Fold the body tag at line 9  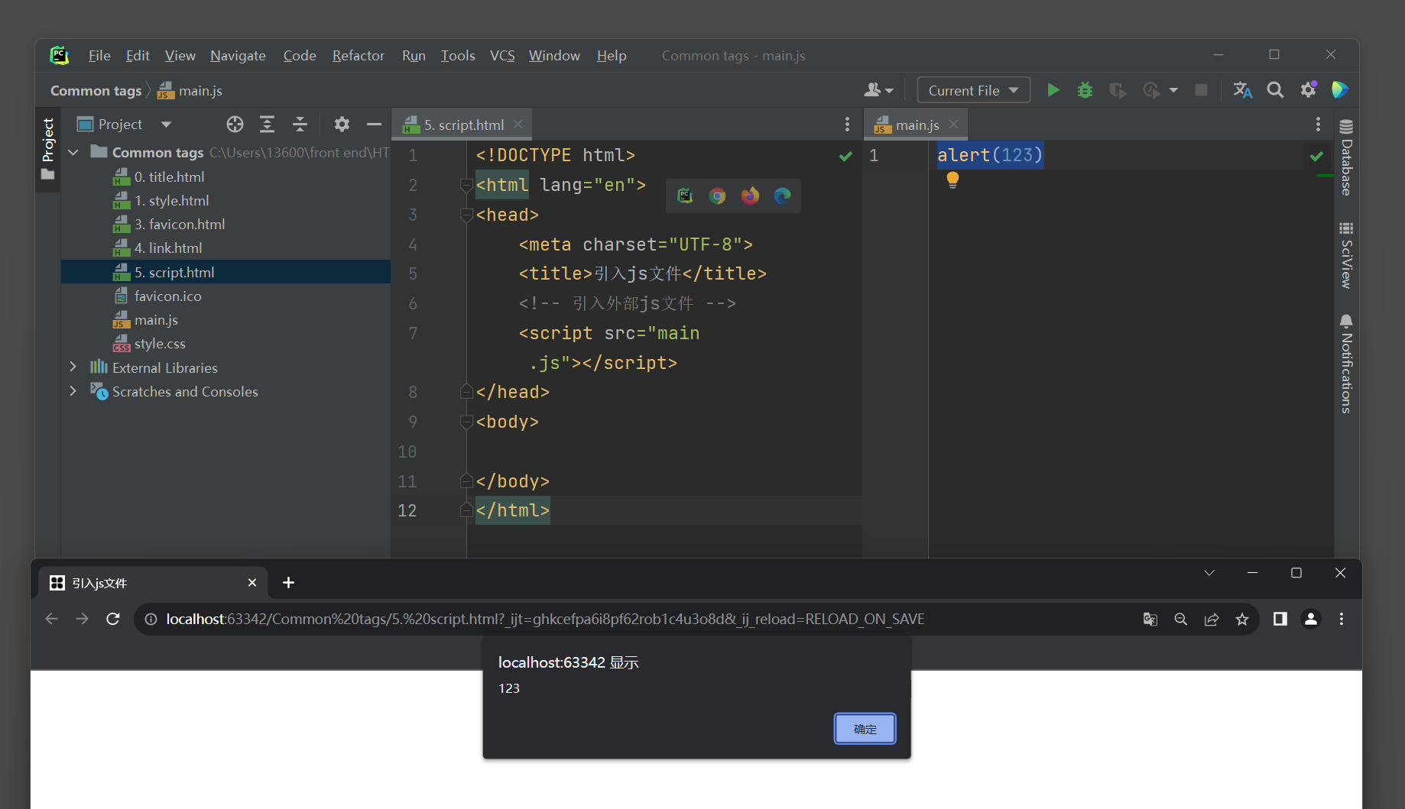466,422
